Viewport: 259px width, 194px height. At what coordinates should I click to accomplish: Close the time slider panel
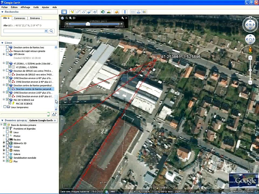click(126, 18)
